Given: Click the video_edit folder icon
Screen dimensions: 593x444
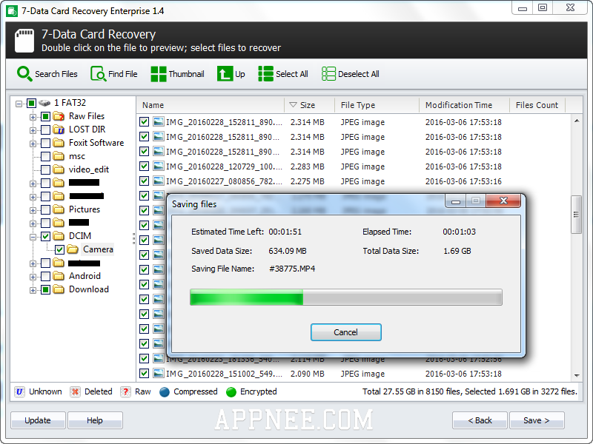Looking at the screenshot, I should 59,169.
